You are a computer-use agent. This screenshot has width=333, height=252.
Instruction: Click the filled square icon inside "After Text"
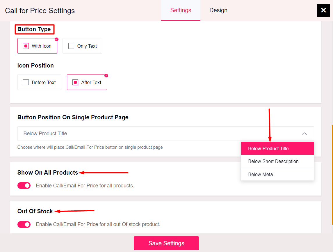pyautogui.click(x=75, y=82)
